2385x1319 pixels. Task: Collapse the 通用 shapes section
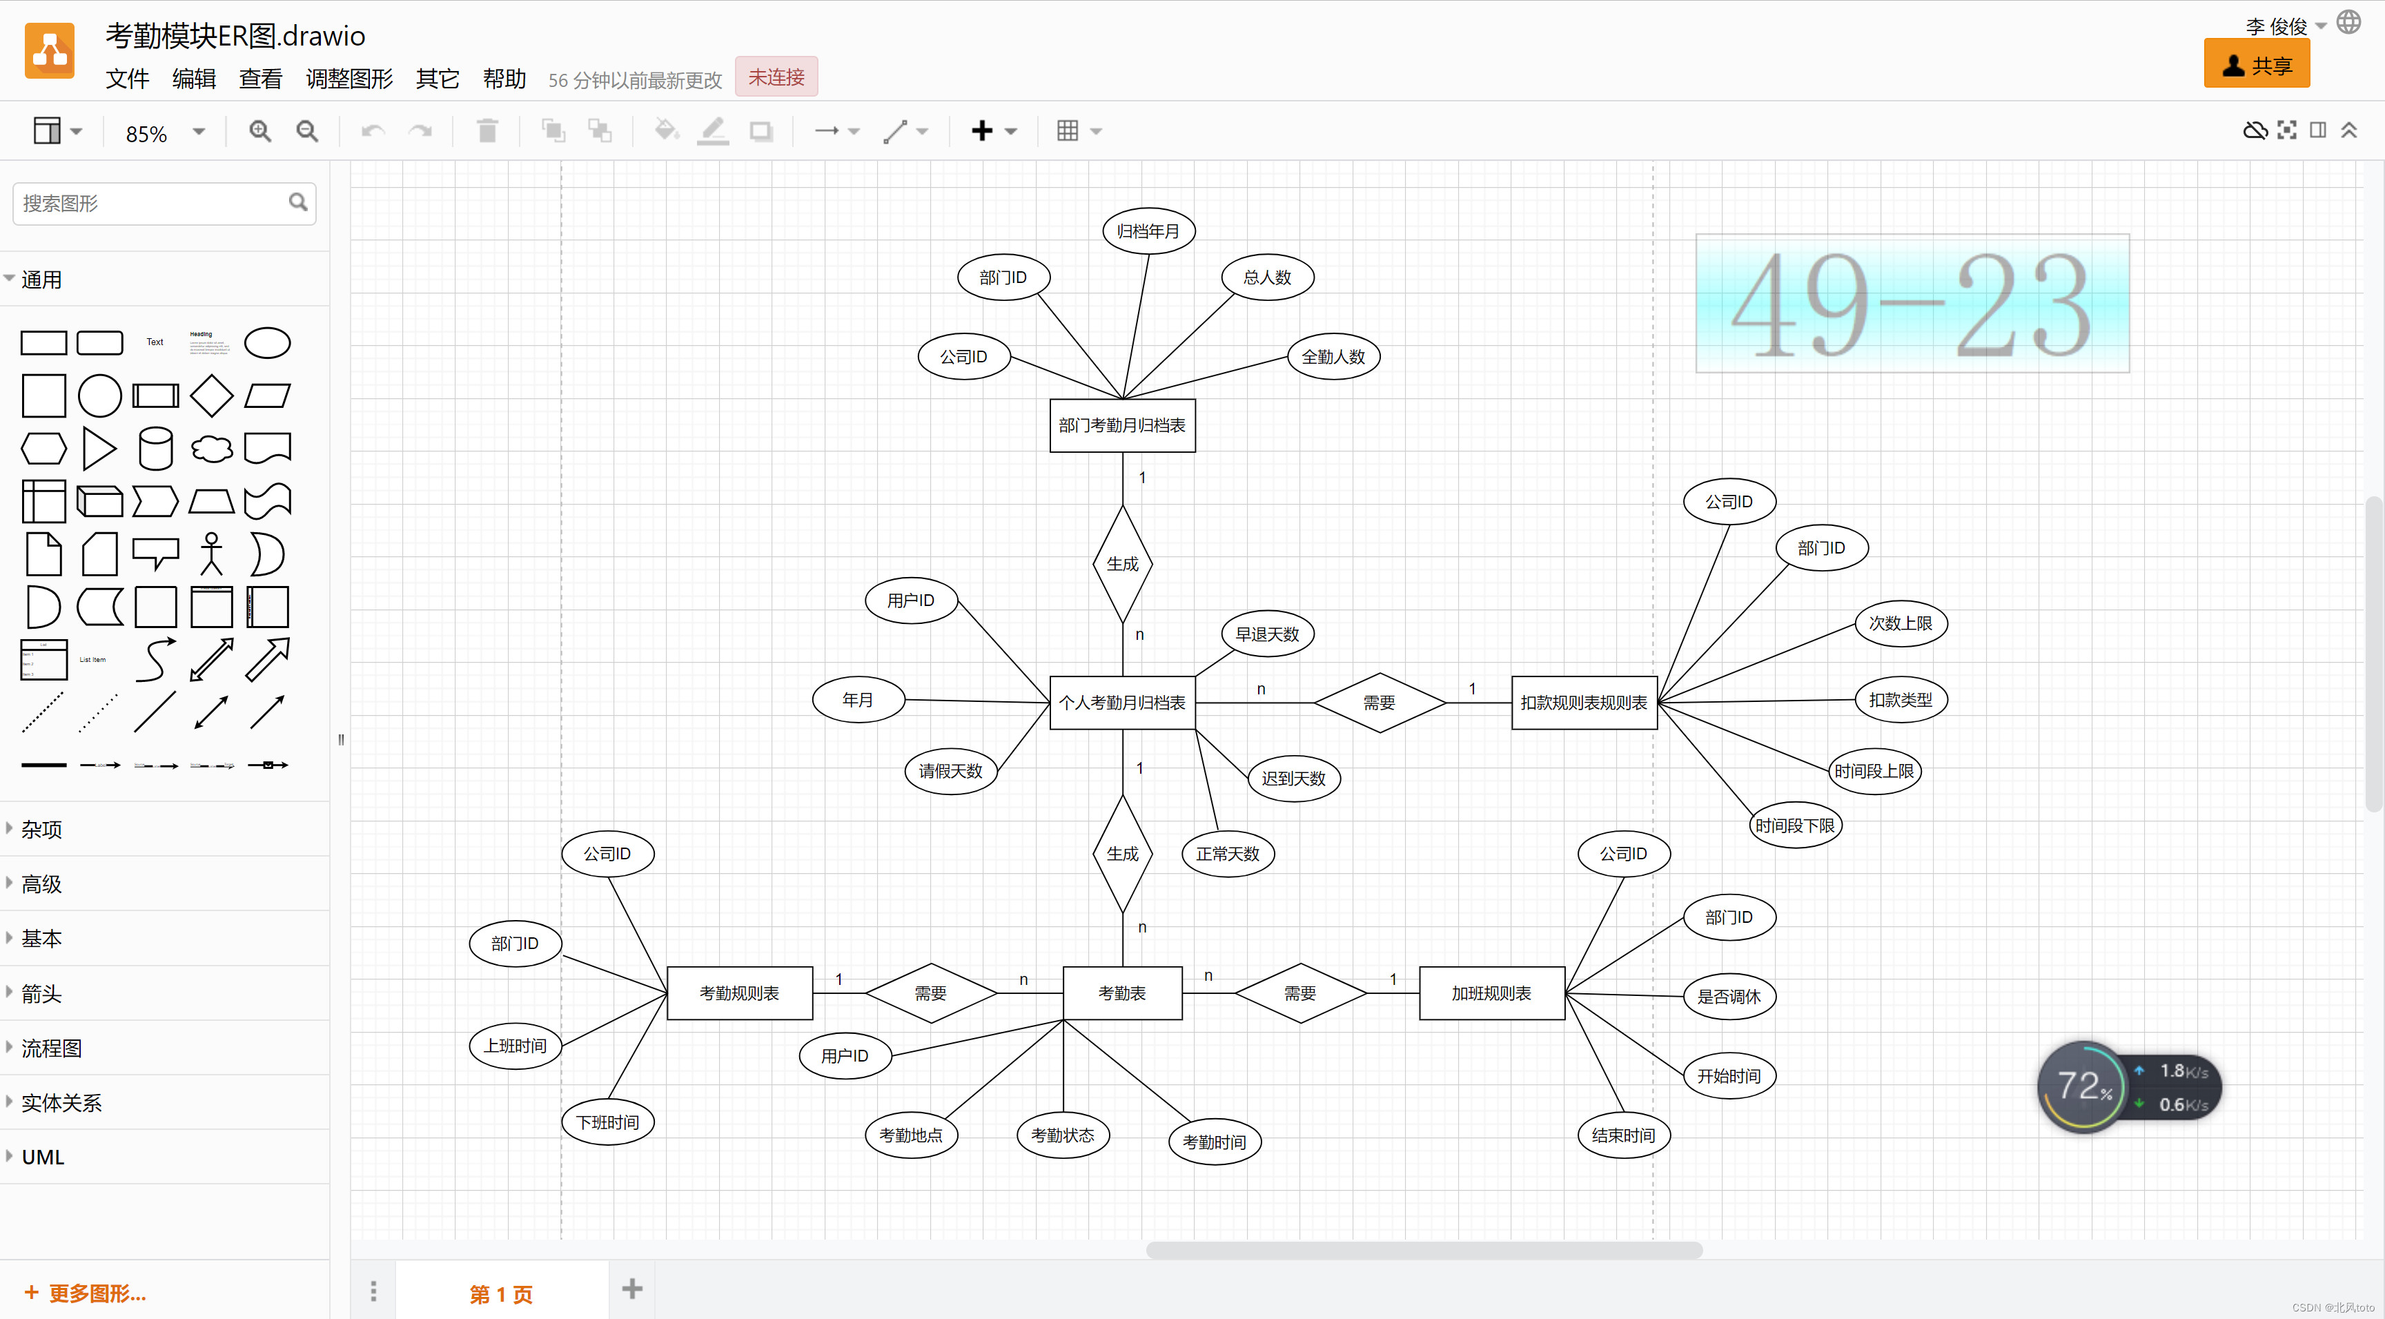tap(41, 280)
